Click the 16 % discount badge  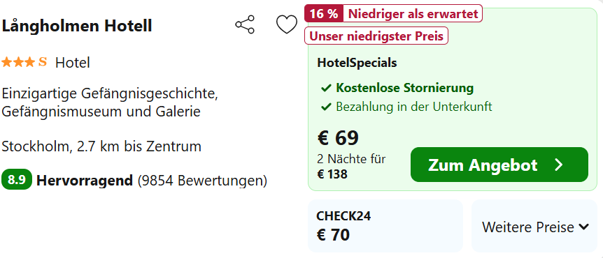(x=323, y=14)
